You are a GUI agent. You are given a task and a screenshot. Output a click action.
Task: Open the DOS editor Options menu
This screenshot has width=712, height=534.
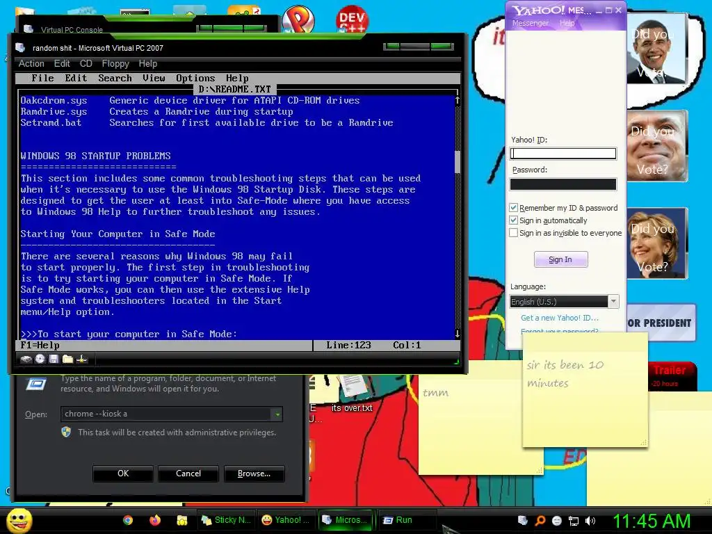pyautogui.click(x=195, y=78)
